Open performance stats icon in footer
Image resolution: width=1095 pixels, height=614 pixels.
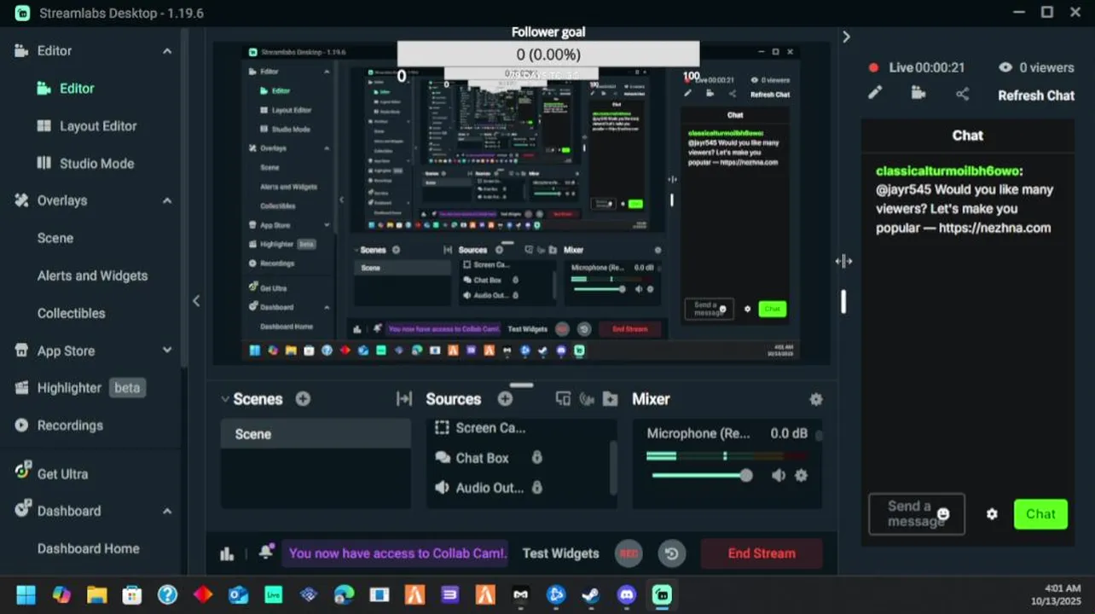[226, 553]
